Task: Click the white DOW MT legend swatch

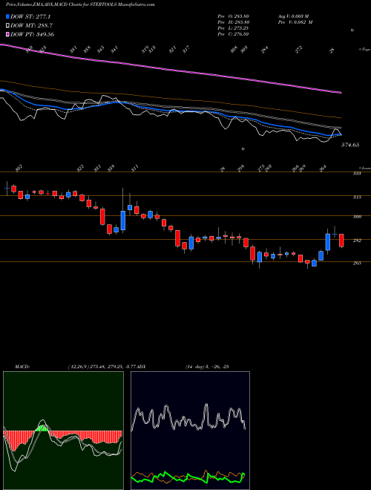Action: pos(8,26)
